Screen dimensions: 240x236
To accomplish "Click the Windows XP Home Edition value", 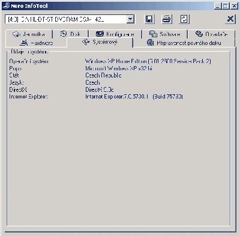I will pos(148,61).
